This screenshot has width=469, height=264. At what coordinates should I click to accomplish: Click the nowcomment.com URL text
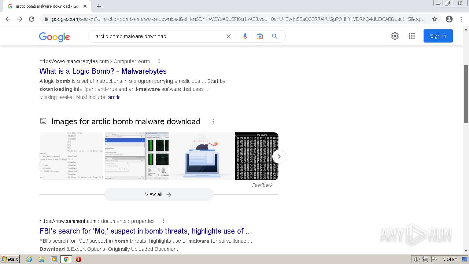68,221
